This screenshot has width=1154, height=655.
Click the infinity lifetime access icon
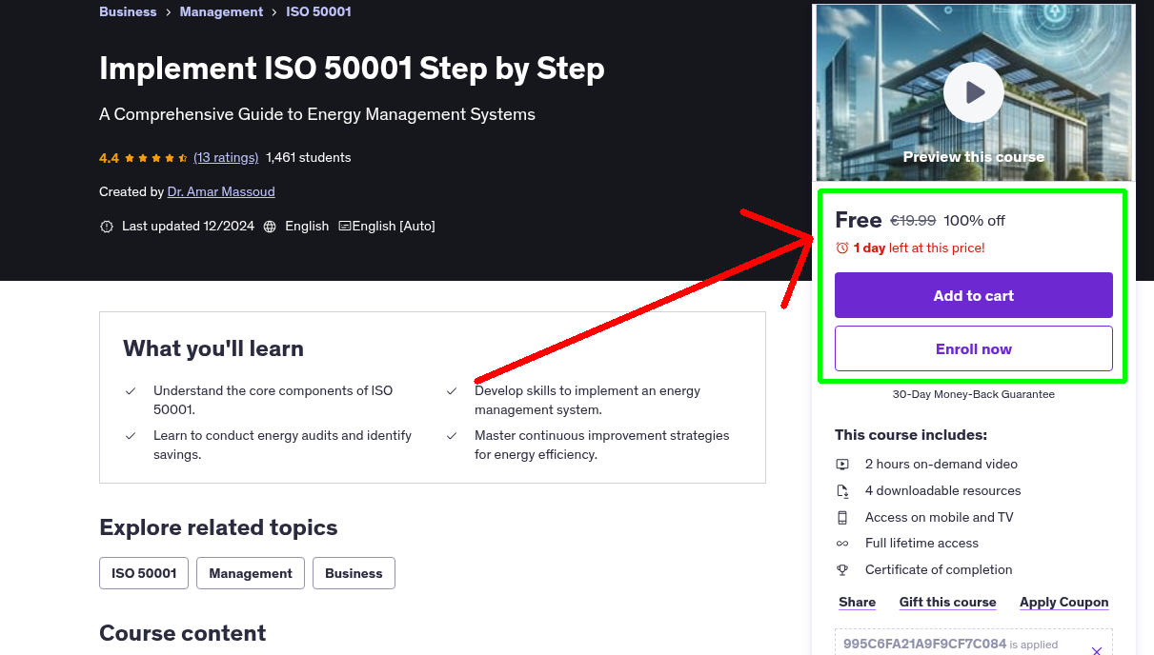842,544
